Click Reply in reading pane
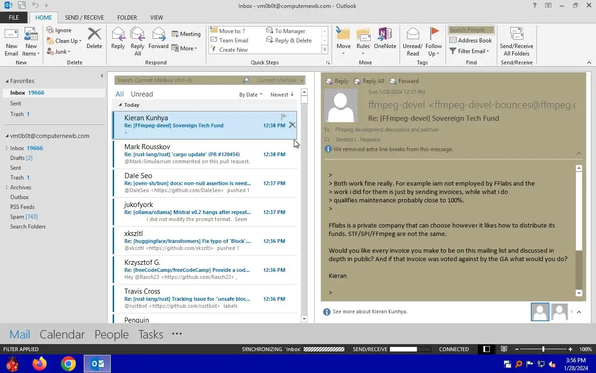The image size is (596, 373). point(337,81)
